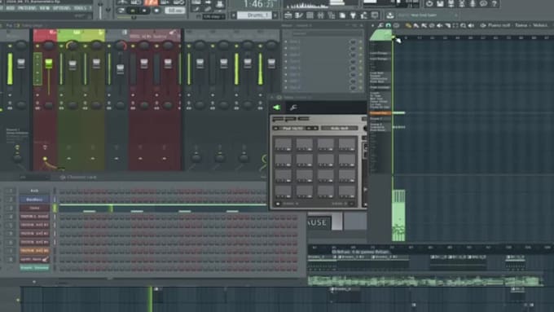The width and height of the screenshot is (554, 312).
Task: Click the Render to audio file icon
Action: point(451,3)
